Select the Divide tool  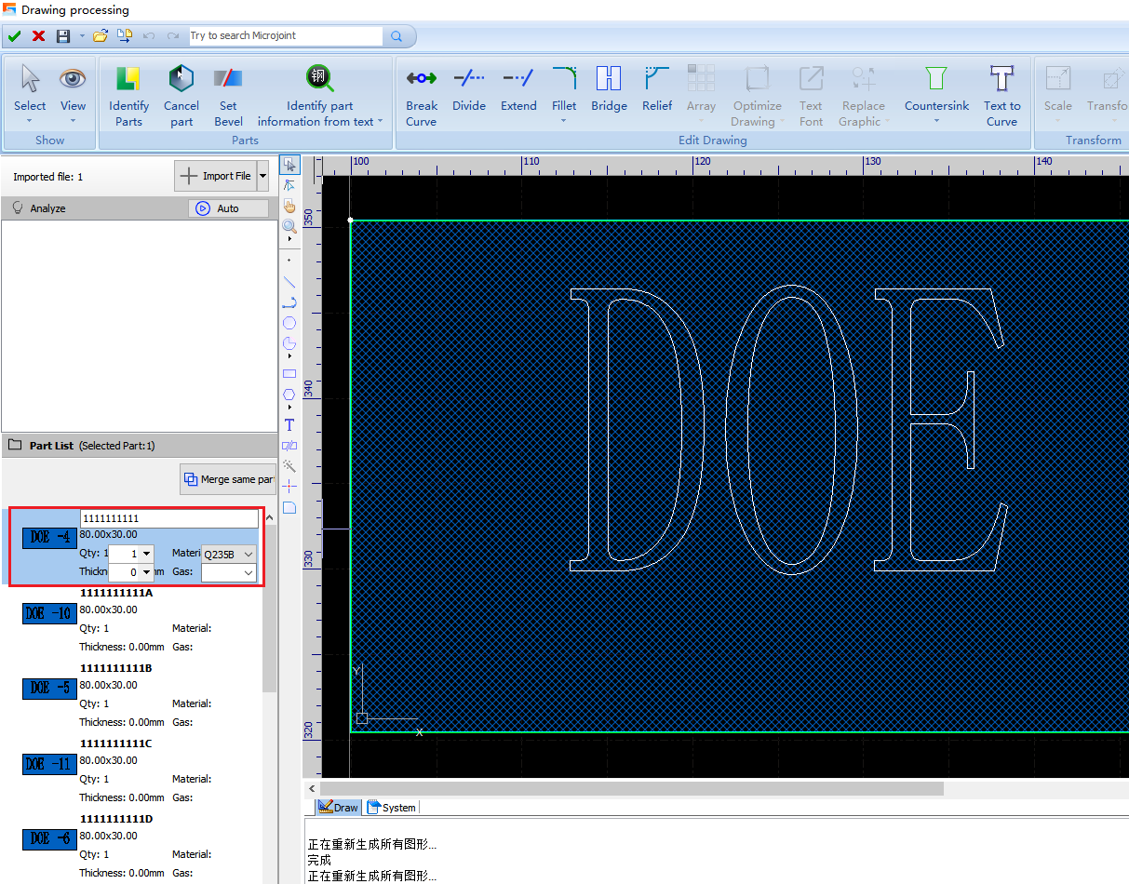(469, 89)
